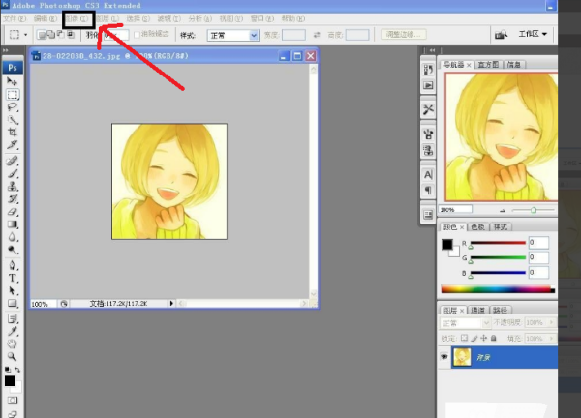This screenshot has width=581, height=418.
Task: Open the Character panel icon
Action: click(428, 174)
